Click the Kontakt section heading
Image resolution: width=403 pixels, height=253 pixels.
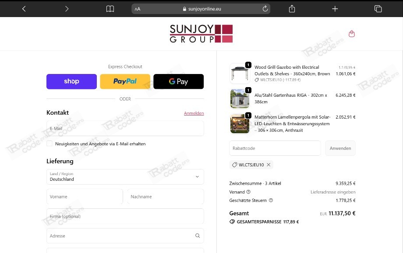pos(57,112)
